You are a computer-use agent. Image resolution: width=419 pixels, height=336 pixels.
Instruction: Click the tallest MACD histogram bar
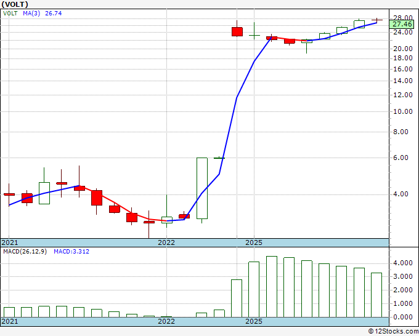pos(272,287)
